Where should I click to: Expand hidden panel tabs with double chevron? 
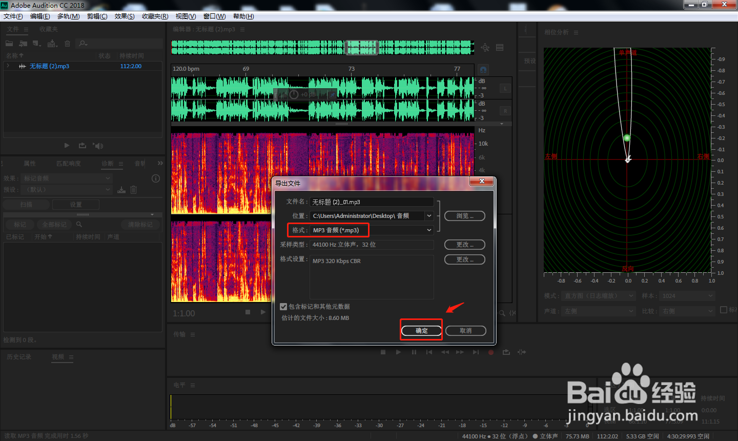[x=160, y=163]
